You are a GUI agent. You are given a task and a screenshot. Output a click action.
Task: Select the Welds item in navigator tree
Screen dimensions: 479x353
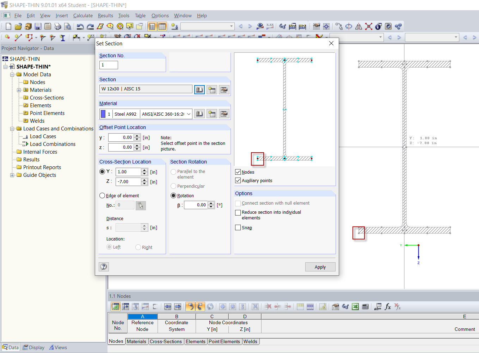click(37, 121)
